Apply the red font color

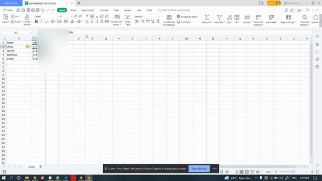[x=72, y=21]
